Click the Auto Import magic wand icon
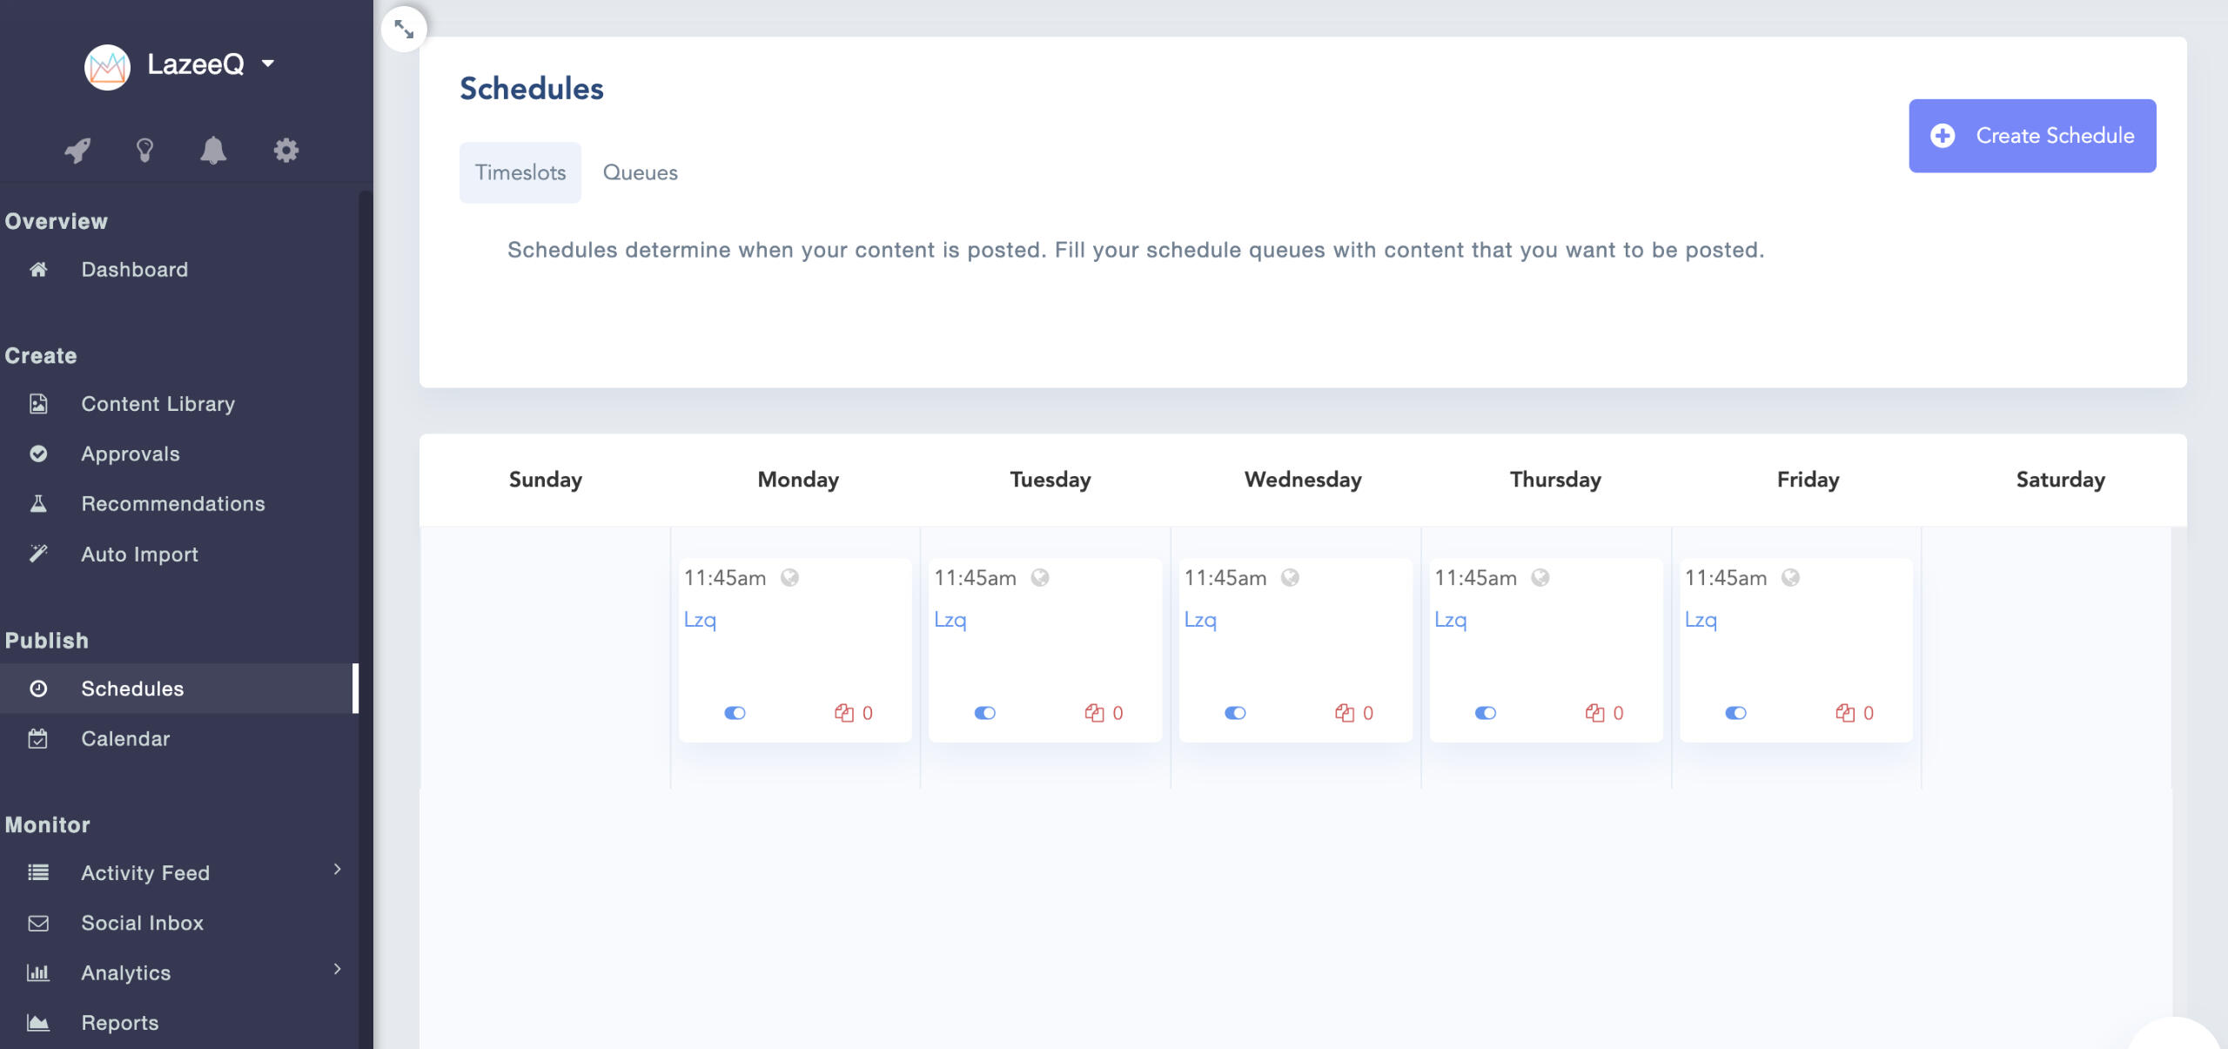 [x=38, y=554]
